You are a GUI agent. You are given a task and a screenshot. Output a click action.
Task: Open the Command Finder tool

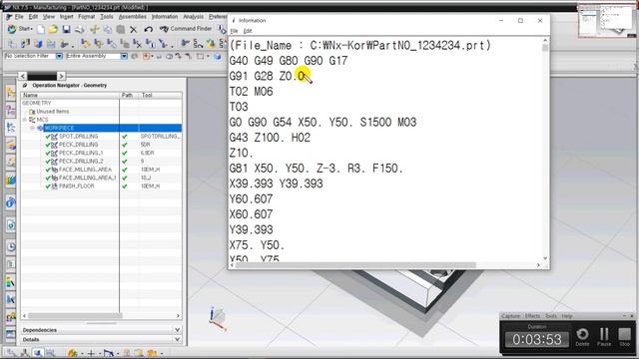[187, 29]
